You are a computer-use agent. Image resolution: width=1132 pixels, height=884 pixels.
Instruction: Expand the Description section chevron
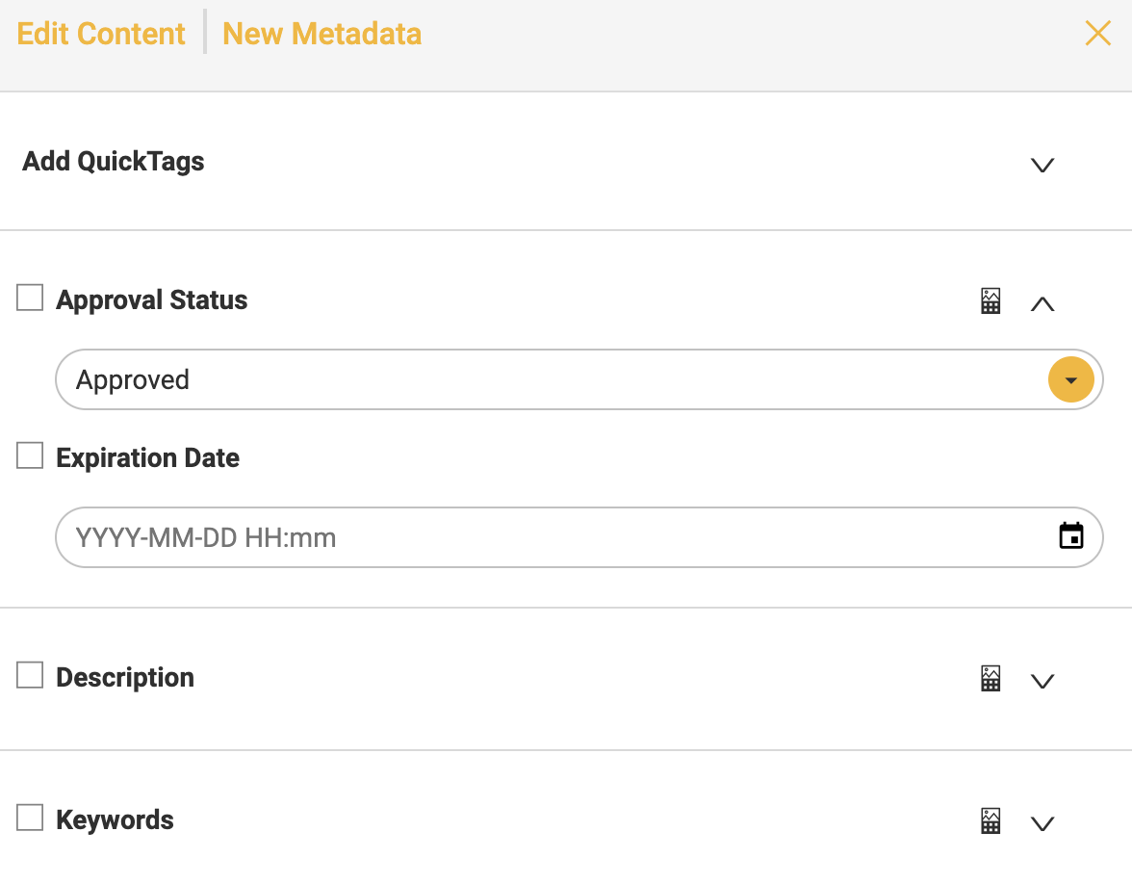tap(1042, 681)
